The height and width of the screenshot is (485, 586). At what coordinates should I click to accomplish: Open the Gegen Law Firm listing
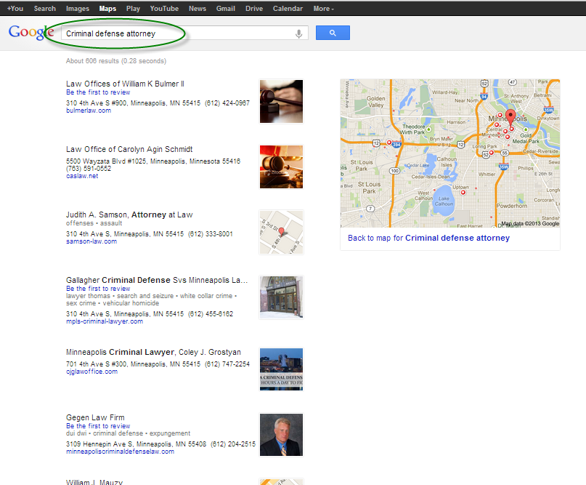[95, 417]
